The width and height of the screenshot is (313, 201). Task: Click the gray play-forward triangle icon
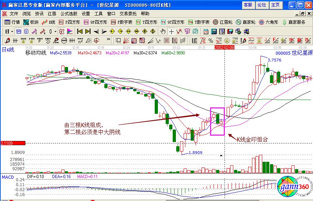[104, 31]
